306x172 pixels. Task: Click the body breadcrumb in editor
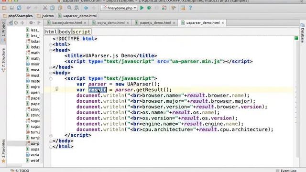(65, 32)
